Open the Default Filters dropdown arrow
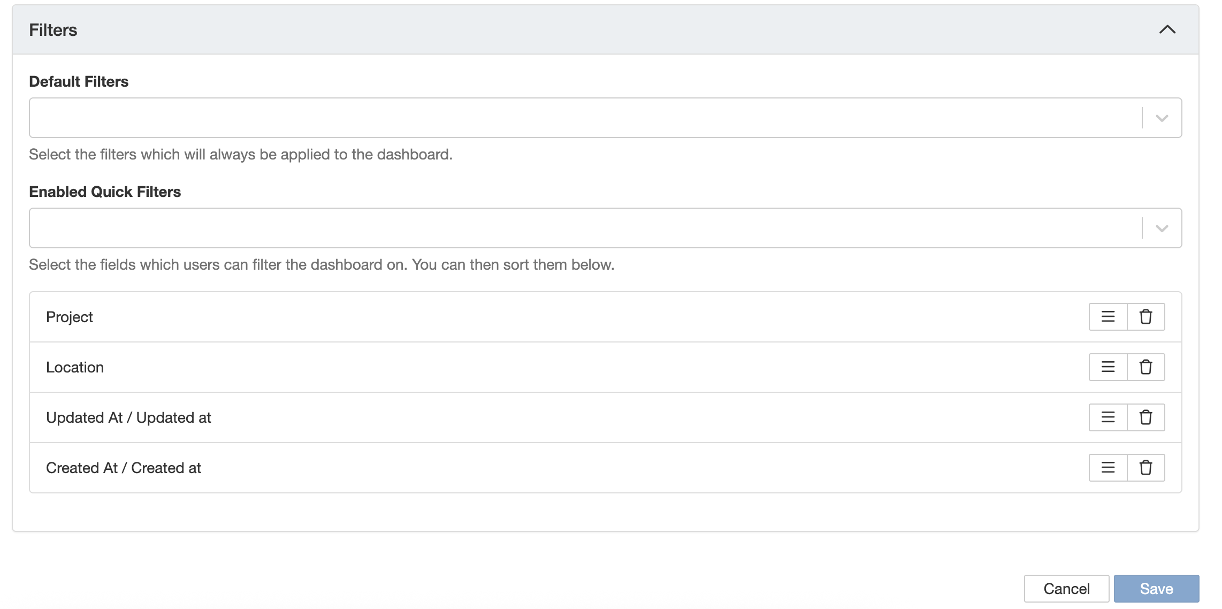 coord(1162,118)
